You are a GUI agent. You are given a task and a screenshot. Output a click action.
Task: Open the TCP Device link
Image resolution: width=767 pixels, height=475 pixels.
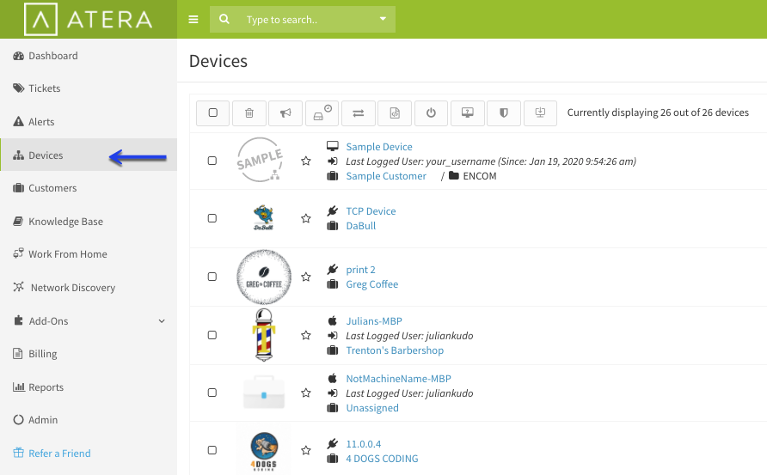(x=371, y=211)
